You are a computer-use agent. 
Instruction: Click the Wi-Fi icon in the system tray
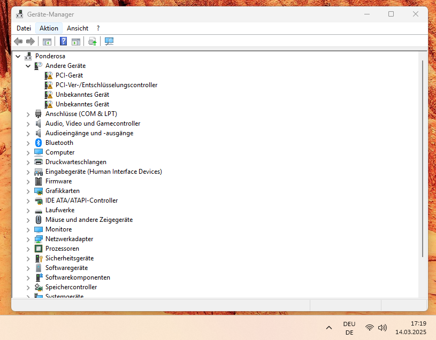(x=370, y=328)
